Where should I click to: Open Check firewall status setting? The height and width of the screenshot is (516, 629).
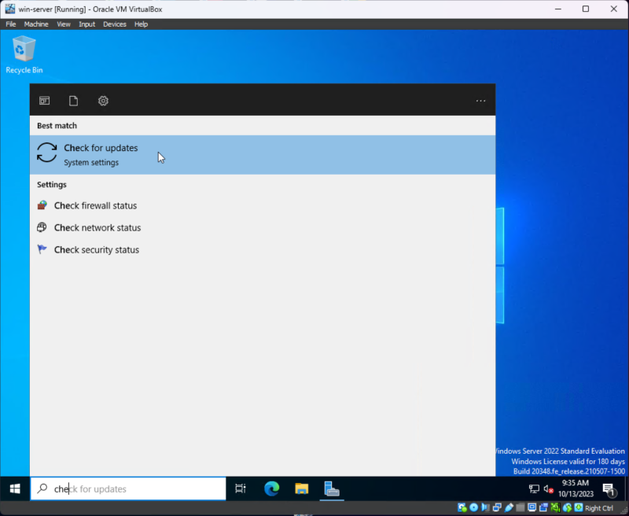click(x=95, y=205)
